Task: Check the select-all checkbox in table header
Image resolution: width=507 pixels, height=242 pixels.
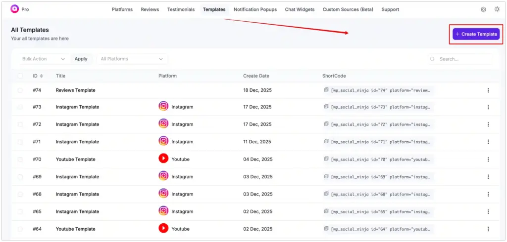Action: 20,76
